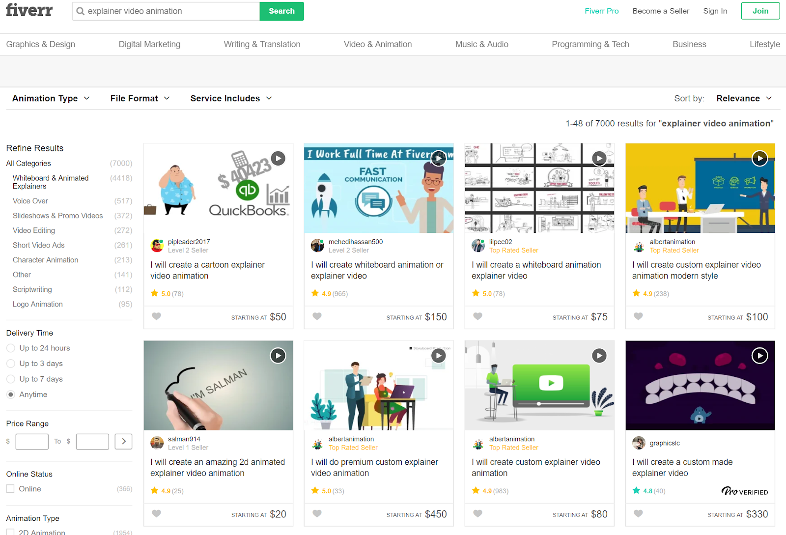Play the modern style explainer video preview
The width and height of the screenshot is (786, 535).
pyautogui.click(x=760, y=158)
